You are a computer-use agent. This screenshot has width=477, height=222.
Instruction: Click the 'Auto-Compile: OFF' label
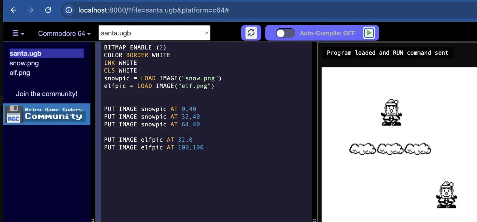click(327, 33)
